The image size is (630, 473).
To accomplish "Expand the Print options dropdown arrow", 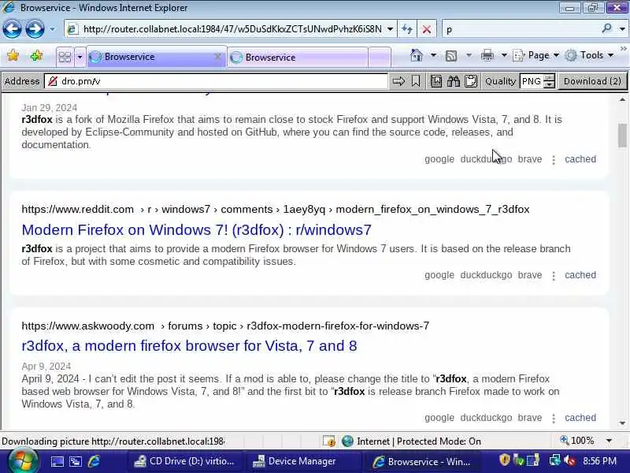I will coord(504,55).
